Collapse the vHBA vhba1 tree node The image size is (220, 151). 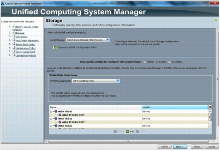[51, 119]
